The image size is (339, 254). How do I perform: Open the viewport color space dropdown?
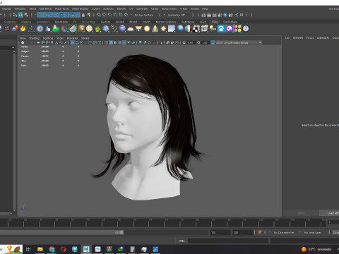click(x=239, y=42)
